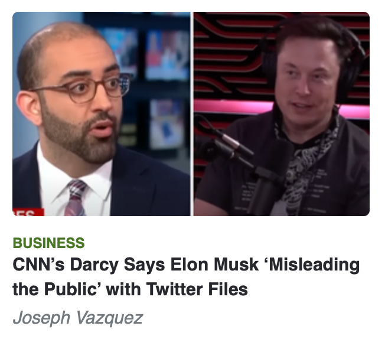Select the headline's second line 'the Public' with Twitter Files'
This screenshot has height=339, width=385.
[x=130, y=289]
